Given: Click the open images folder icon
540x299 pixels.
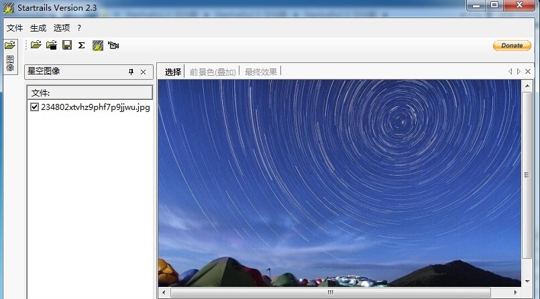Looking at the screenshot, I should point(36,45).
